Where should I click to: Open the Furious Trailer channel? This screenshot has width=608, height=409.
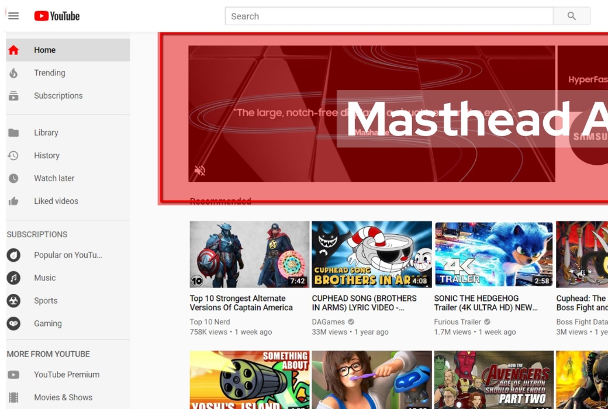tap(458, 322)
